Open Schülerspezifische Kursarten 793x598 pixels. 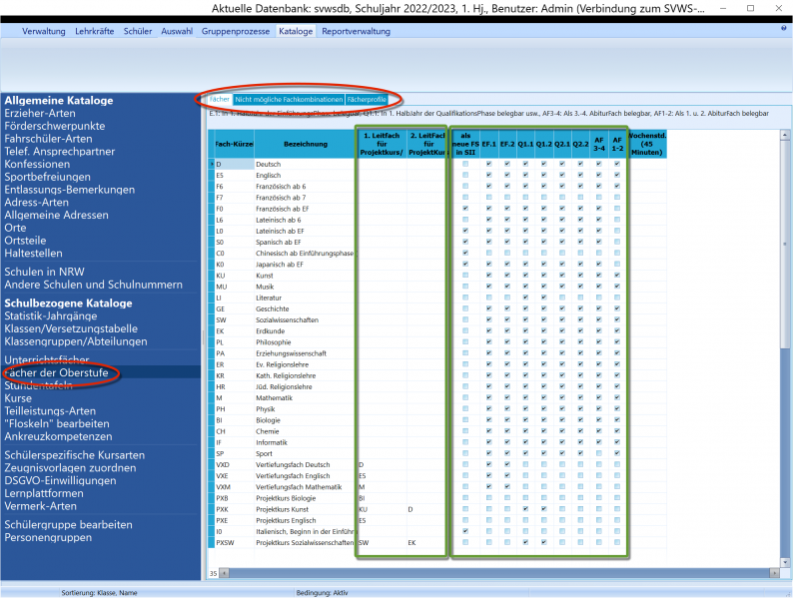74,455
